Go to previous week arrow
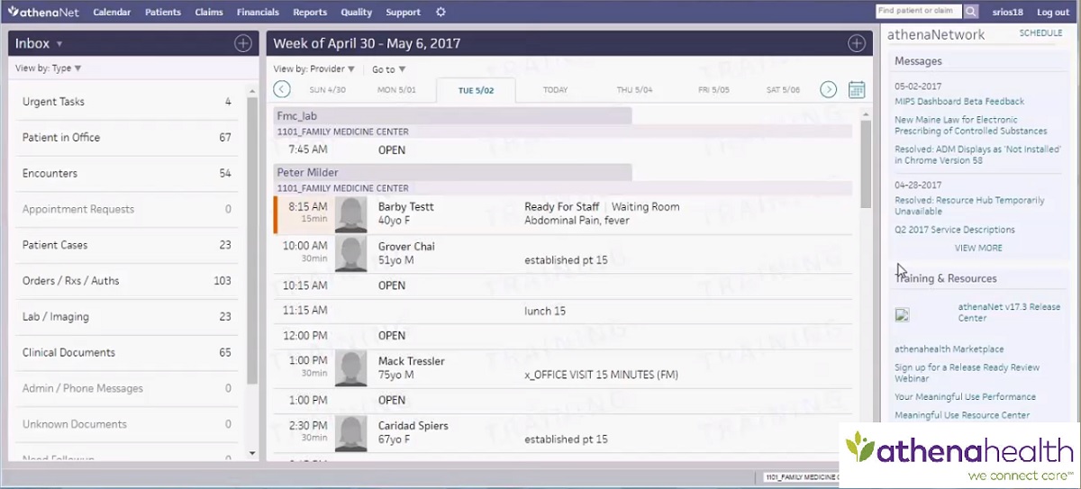This screenshot has height=489, width=1081. (x=282, y=89)
